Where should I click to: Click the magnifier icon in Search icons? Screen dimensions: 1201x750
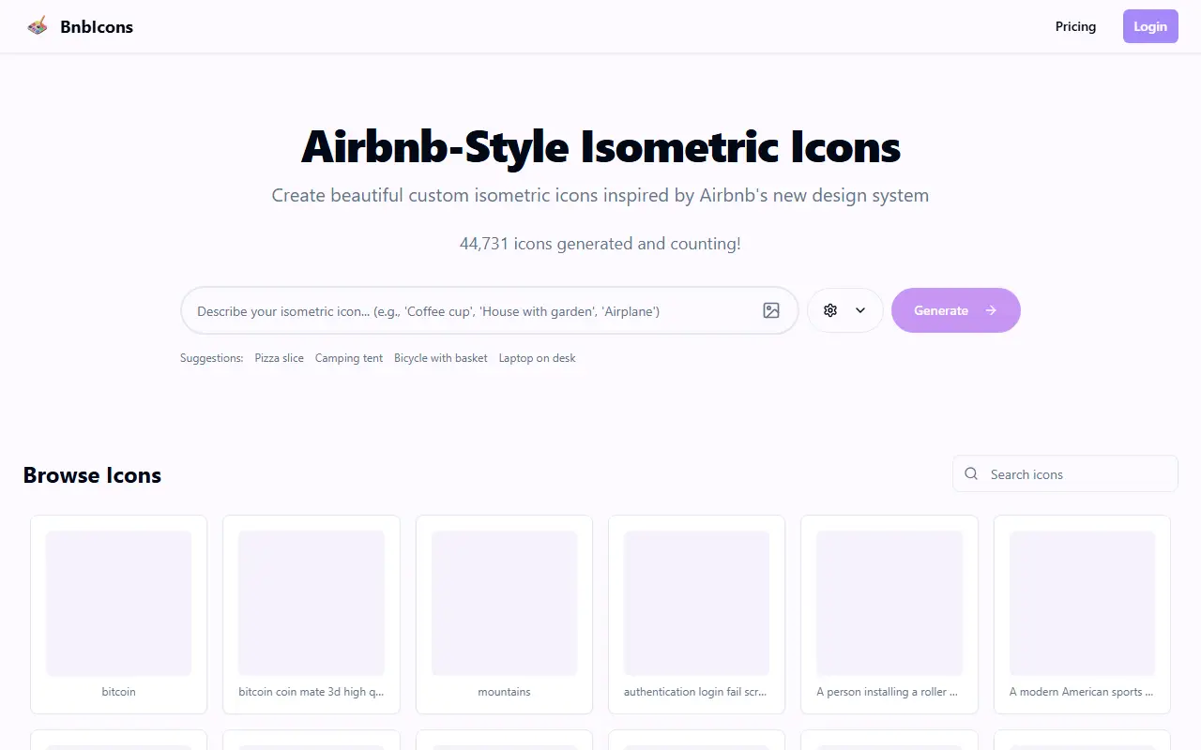pos(971,474)
